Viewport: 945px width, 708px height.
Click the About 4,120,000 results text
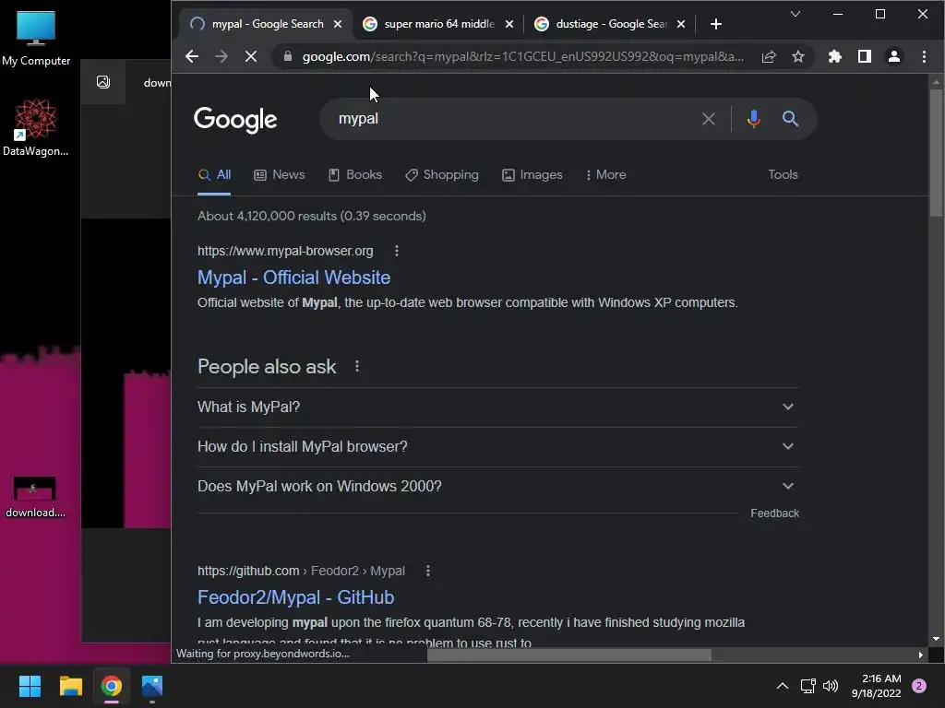[312, 216]
